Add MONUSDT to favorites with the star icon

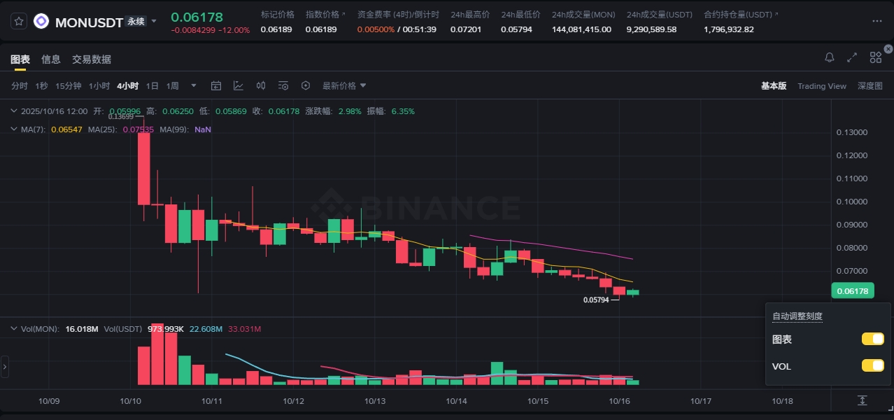click(19, 22)
